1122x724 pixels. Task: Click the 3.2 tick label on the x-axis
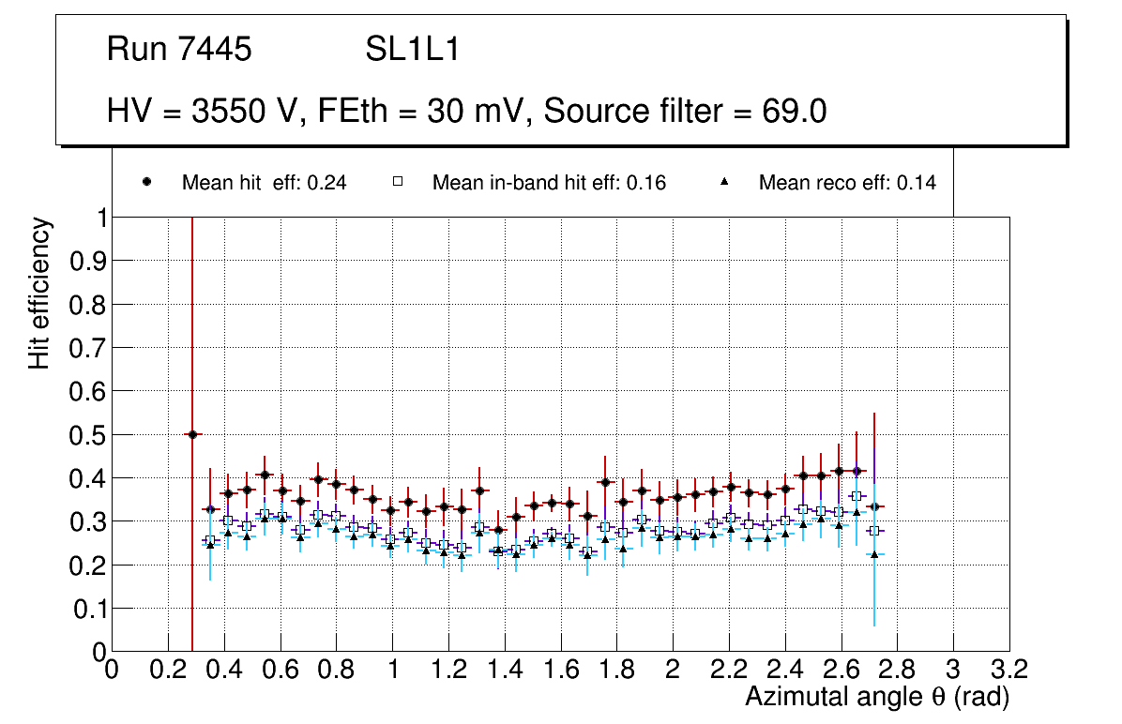[x=1008, y=670]
